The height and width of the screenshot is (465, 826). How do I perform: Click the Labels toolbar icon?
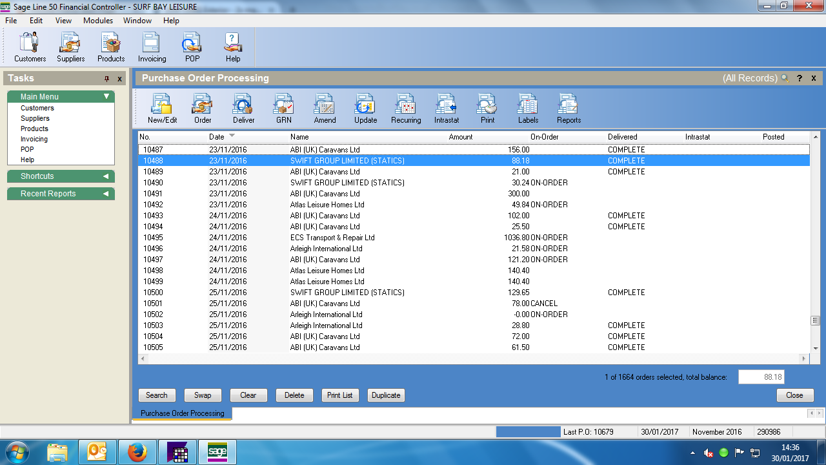(x=528, y=108)
